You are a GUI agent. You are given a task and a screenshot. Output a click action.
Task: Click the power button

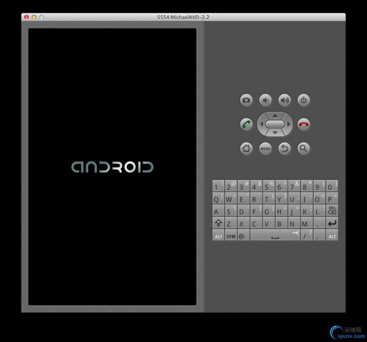pyautogui.click(x=304, y=100)
